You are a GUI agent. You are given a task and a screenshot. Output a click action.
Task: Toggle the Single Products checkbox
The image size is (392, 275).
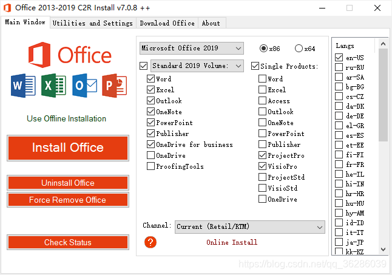click(x=255, y=66)
